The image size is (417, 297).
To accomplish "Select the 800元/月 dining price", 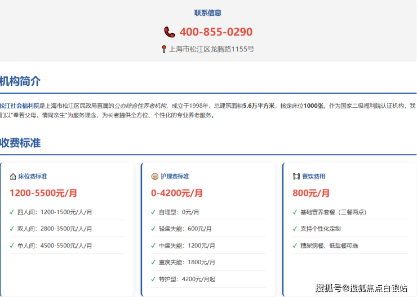I will 311,193.
